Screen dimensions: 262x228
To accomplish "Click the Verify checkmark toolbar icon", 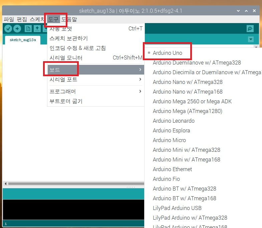I will pos(8,29).
